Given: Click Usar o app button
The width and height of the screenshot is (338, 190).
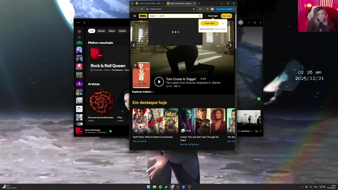Looking at the screenshot, I should 226,16.
